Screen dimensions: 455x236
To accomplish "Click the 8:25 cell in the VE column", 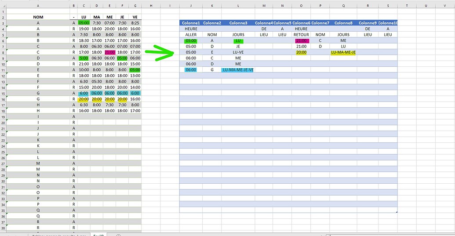I will (135, 23).
